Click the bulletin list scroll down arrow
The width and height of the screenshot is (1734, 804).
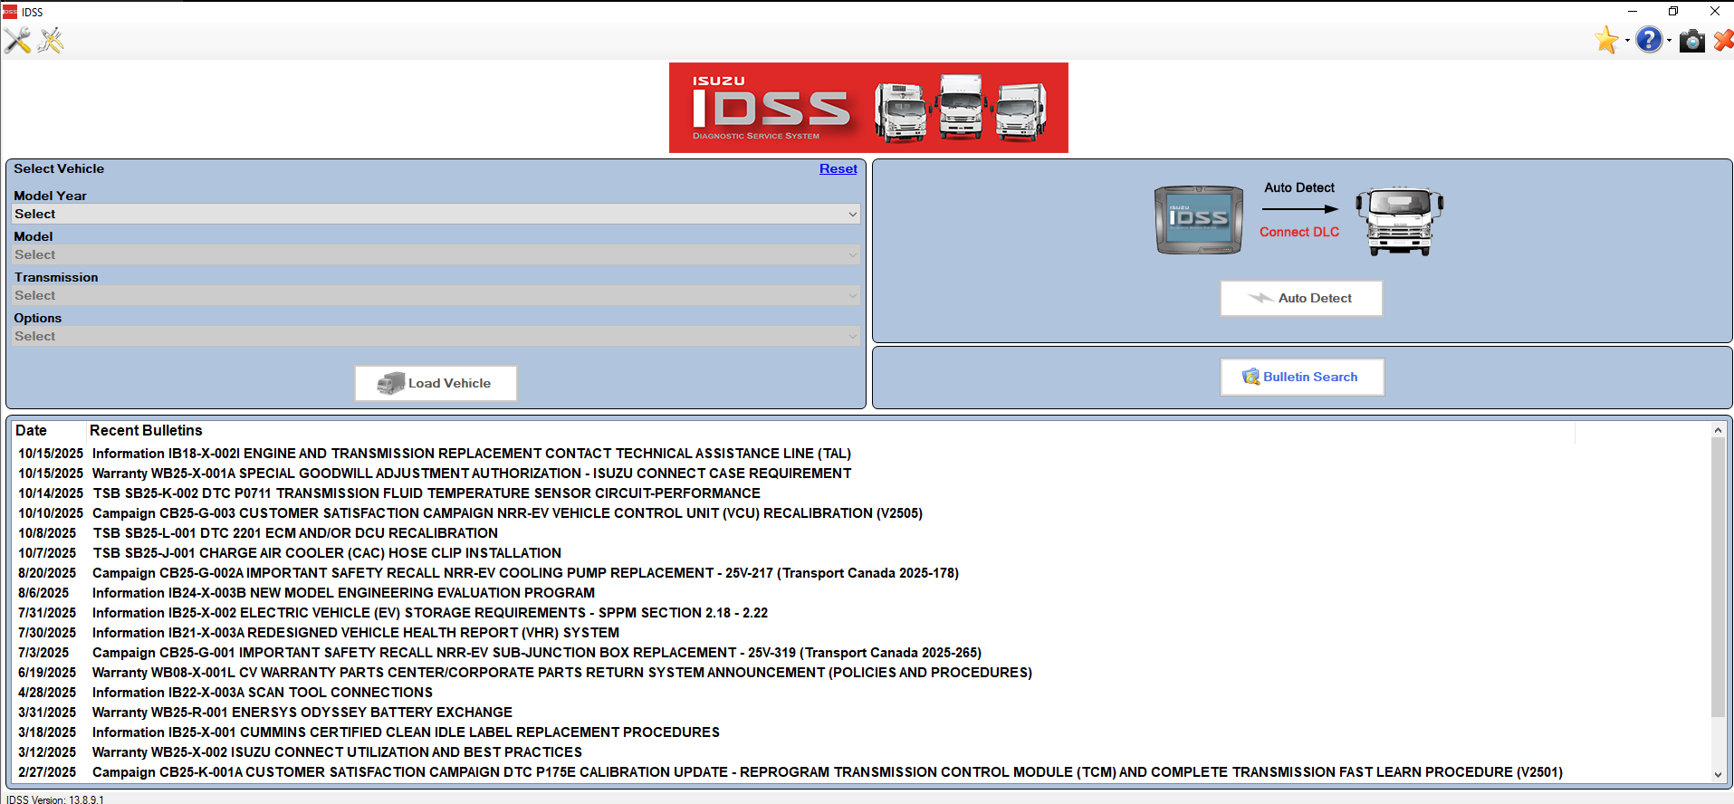point(1718,774)
